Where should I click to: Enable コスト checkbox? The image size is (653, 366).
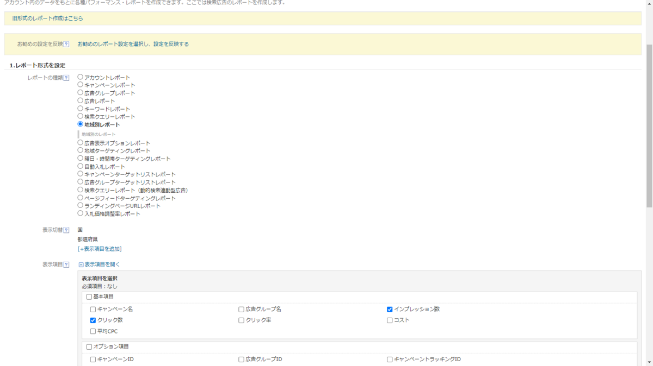coord(390,320)
